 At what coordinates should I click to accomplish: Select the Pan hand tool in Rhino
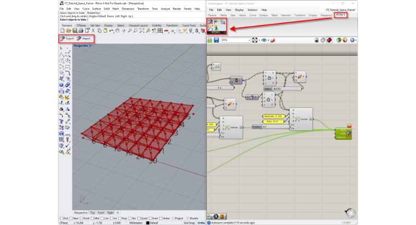pyautogui.click(x=118, y=31)
